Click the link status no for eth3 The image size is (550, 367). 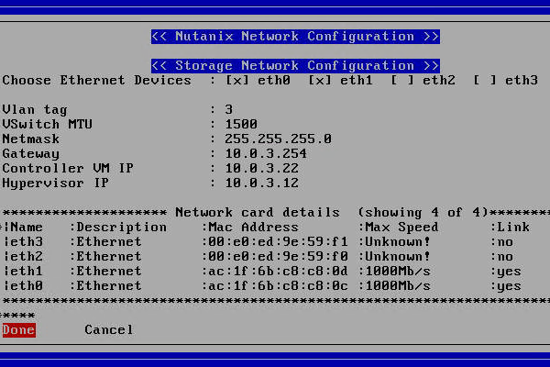(x=505, y=242)
